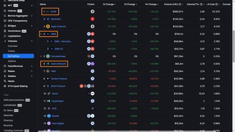Open Vertex Protocol link

pyautogui.click(x=59, y=79)
